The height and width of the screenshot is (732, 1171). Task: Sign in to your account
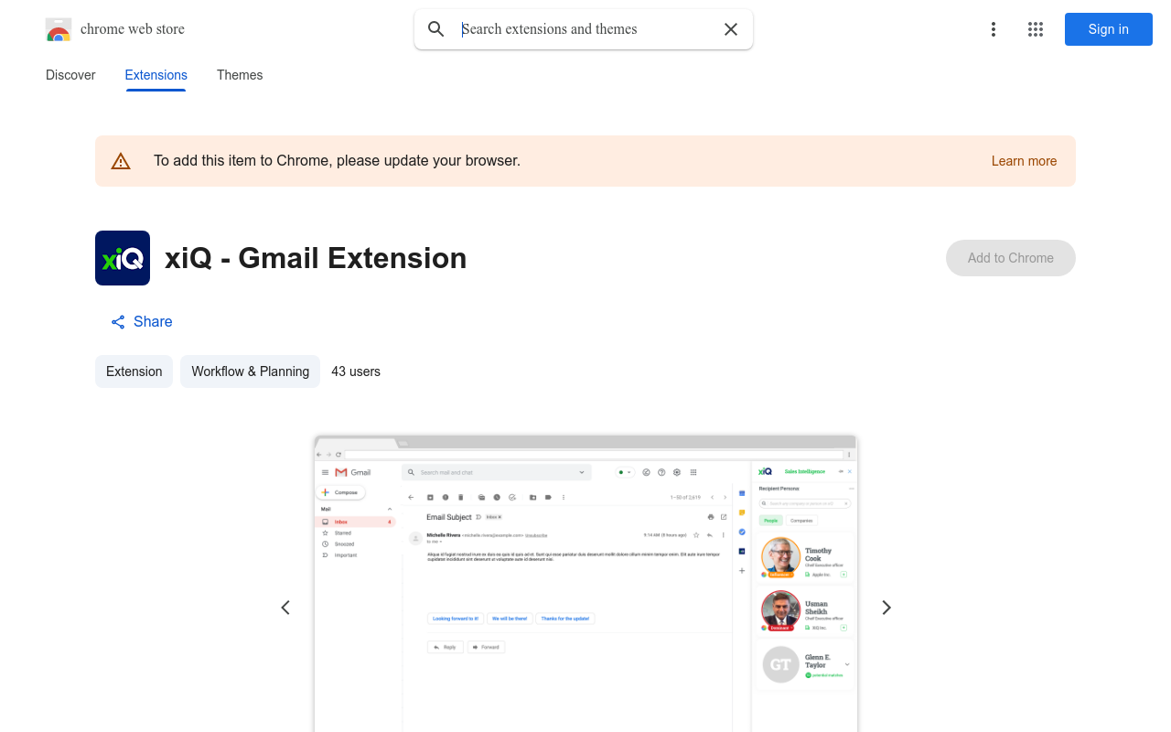[x=1109, y=29]
